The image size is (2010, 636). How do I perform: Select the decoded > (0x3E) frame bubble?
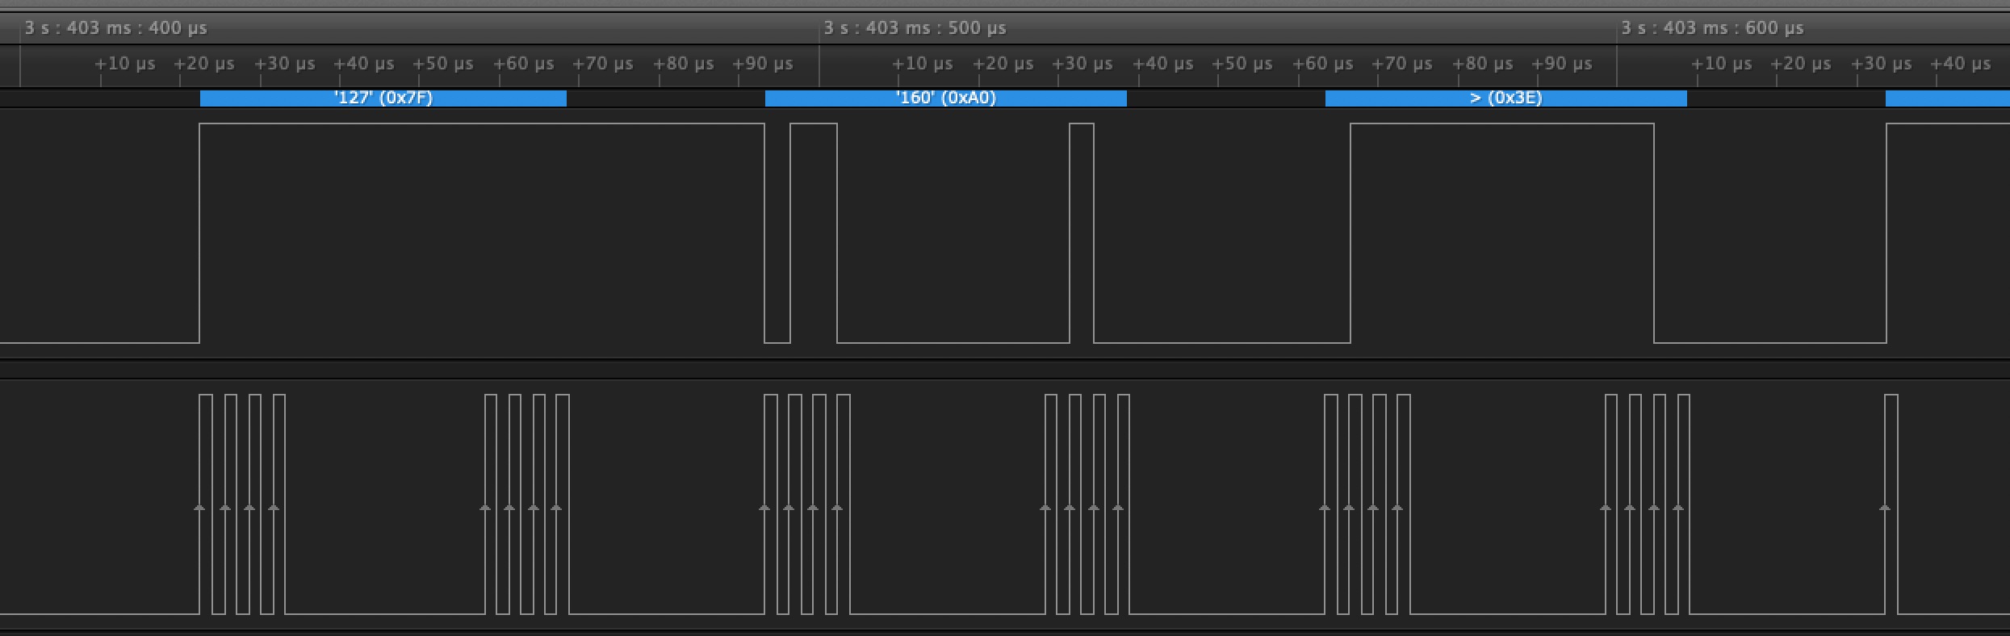1506,98
